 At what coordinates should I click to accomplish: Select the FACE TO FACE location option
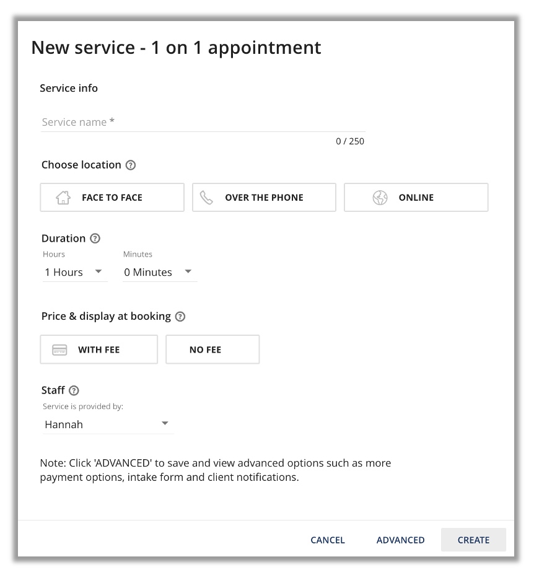coord(112,197)
